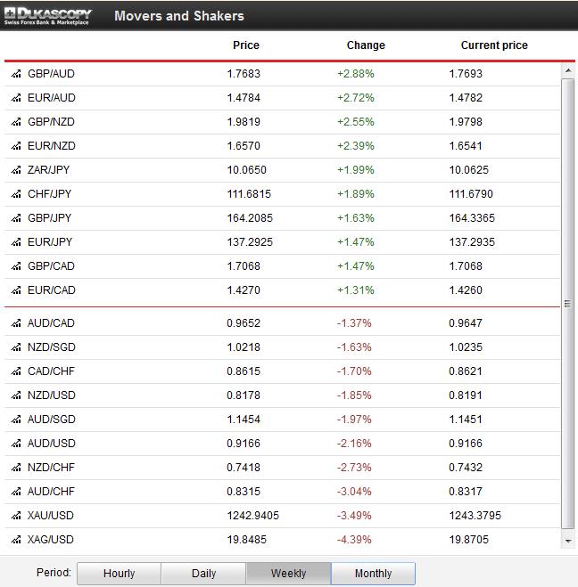Image resolution: width=578 pixels, height=587 pixels.
Task: Click the chart icon beside GBP/AUD
Action: click(16, 74)
